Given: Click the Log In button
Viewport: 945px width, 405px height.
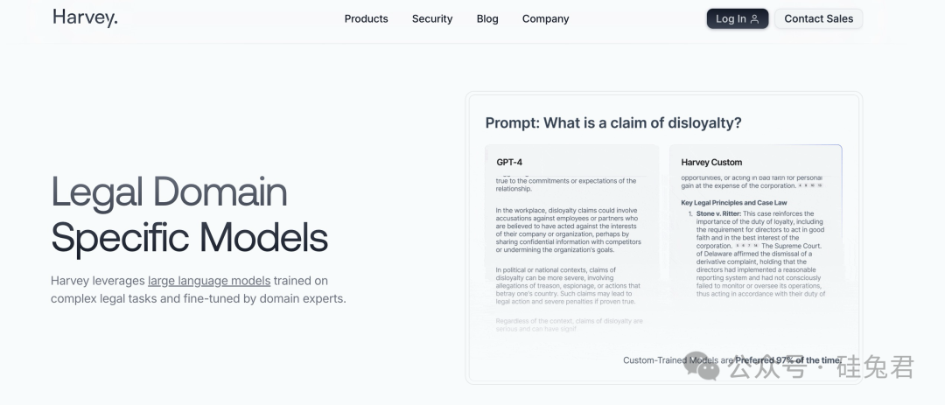Looking at the screenshot, I should [737, 18].
